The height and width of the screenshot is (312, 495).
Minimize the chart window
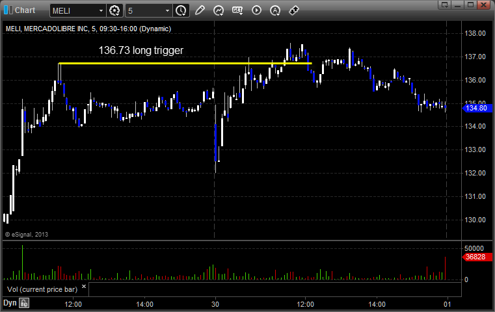(458, 5)
